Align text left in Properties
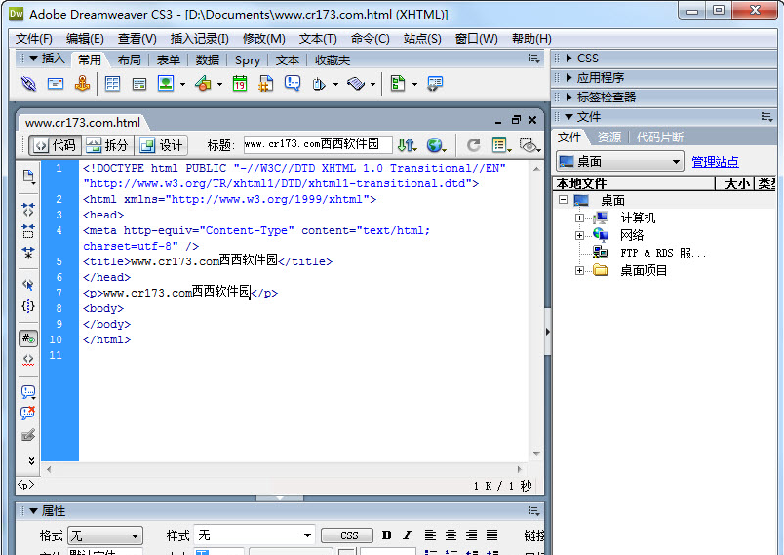 click(430, 535)
